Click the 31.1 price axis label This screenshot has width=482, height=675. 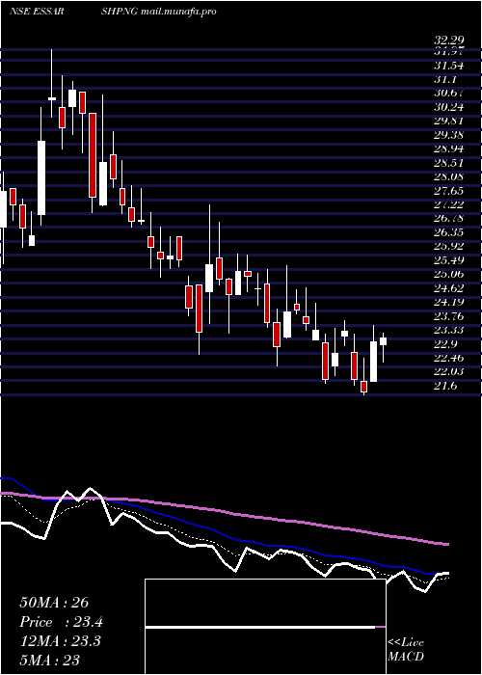[446, 80]
